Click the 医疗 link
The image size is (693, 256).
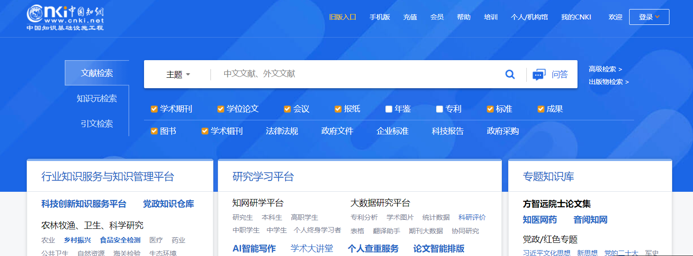click(156, 240)
